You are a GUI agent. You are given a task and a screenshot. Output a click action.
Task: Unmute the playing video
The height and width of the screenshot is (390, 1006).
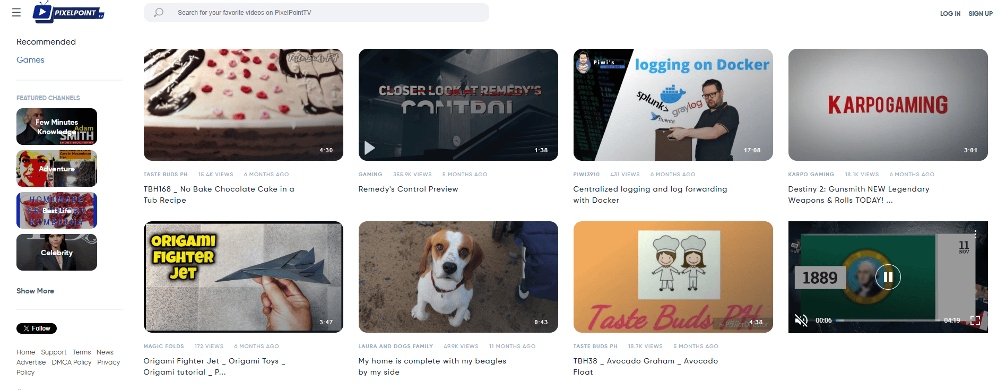(x=801, y=320)
